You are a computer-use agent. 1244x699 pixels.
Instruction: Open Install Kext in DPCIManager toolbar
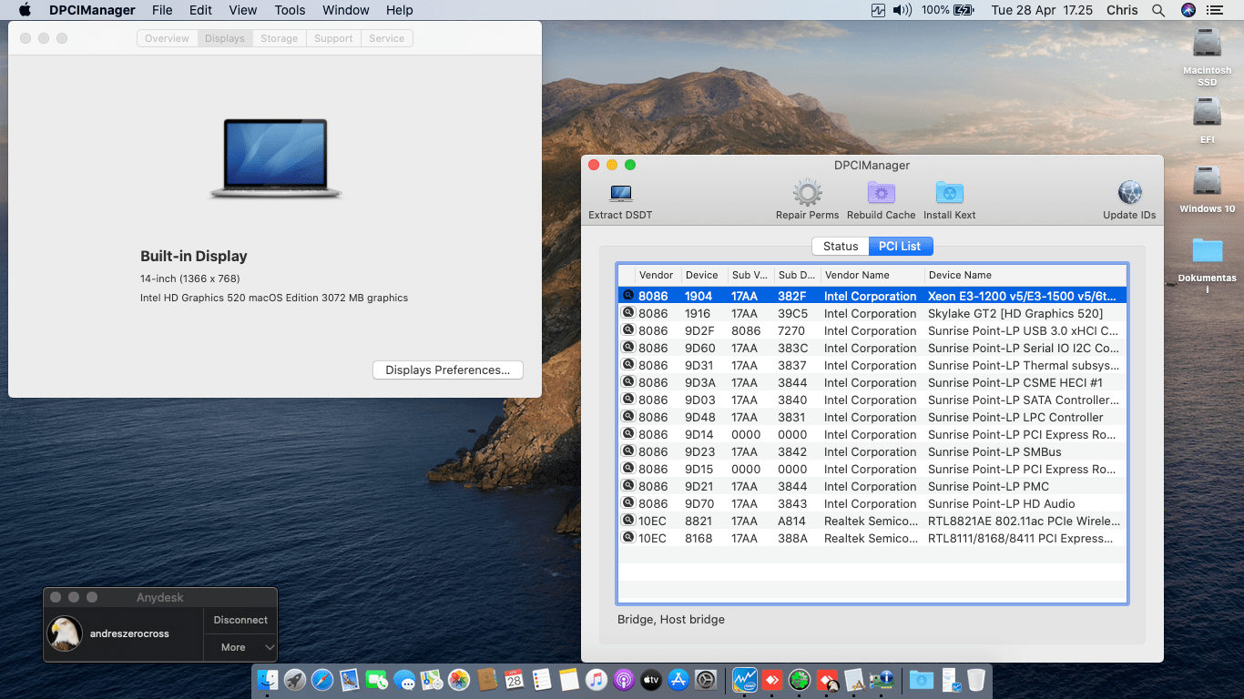(x=949, y=193)
